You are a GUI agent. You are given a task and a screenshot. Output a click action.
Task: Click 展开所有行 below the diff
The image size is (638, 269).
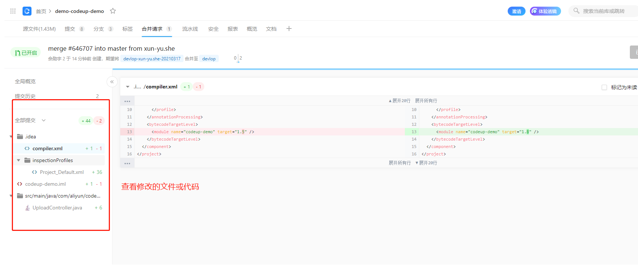pyautogui.click(x=400, y=163)
